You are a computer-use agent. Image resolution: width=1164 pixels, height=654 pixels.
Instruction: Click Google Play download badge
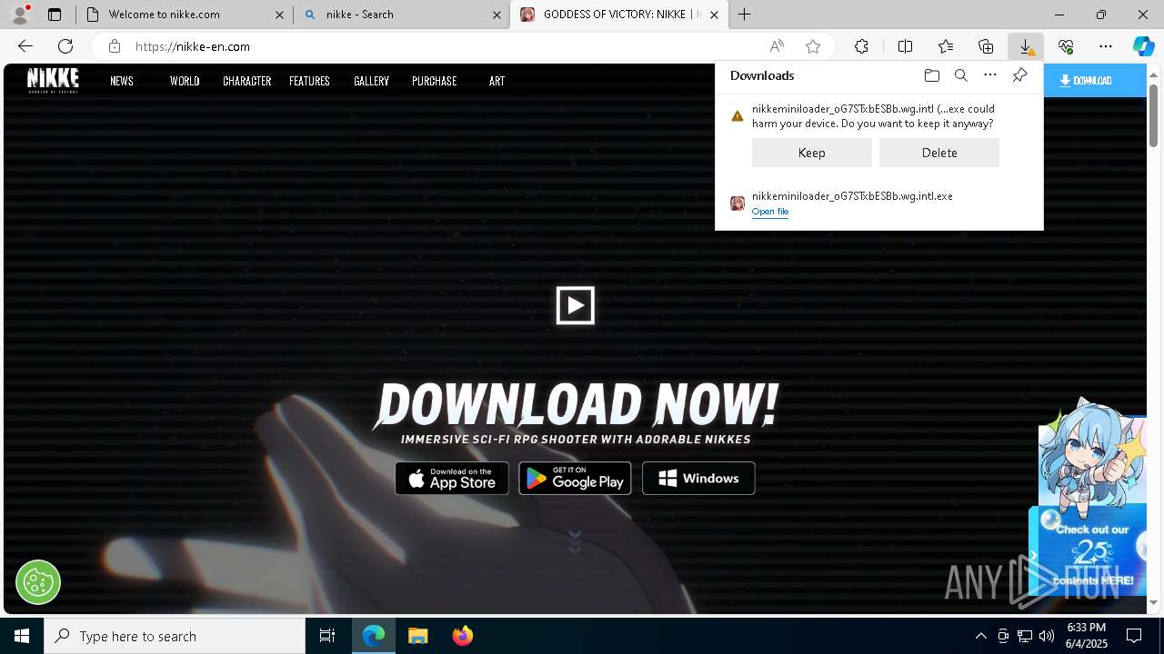pyautogui.click(x=575, y=479)
